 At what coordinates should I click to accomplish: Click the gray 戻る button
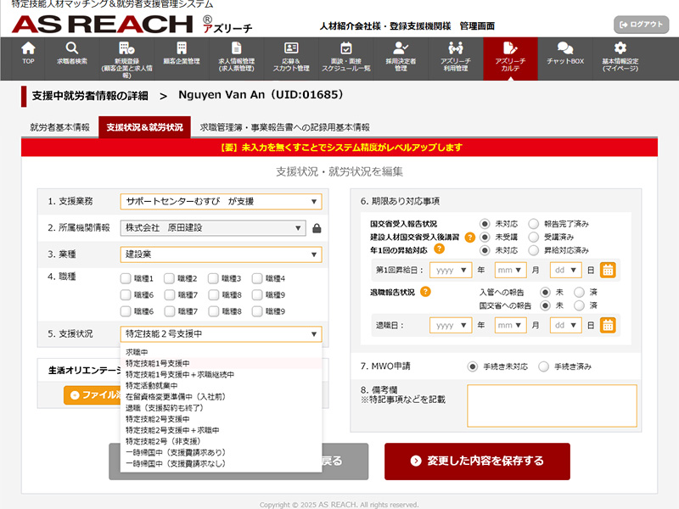pyautogui.click(x=345, y=461)
